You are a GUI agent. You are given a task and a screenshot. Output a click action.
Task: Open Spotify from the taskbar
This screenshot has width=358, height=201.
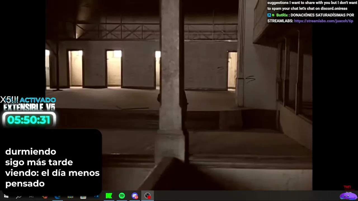tap(122, 196)
